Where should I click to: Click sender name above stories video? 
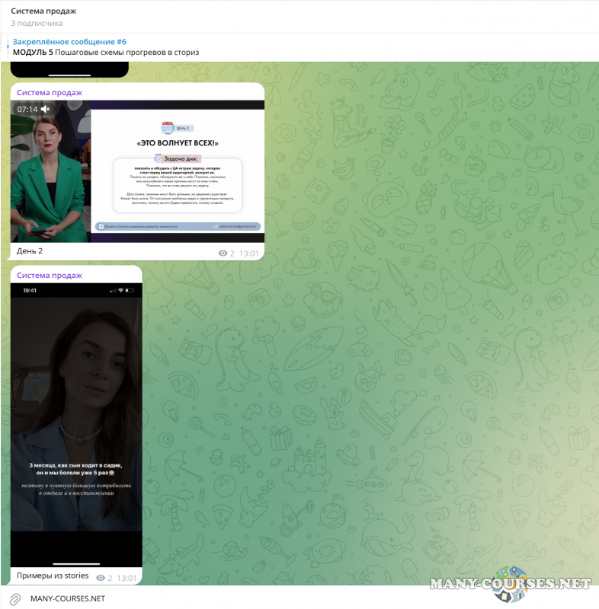50,275
